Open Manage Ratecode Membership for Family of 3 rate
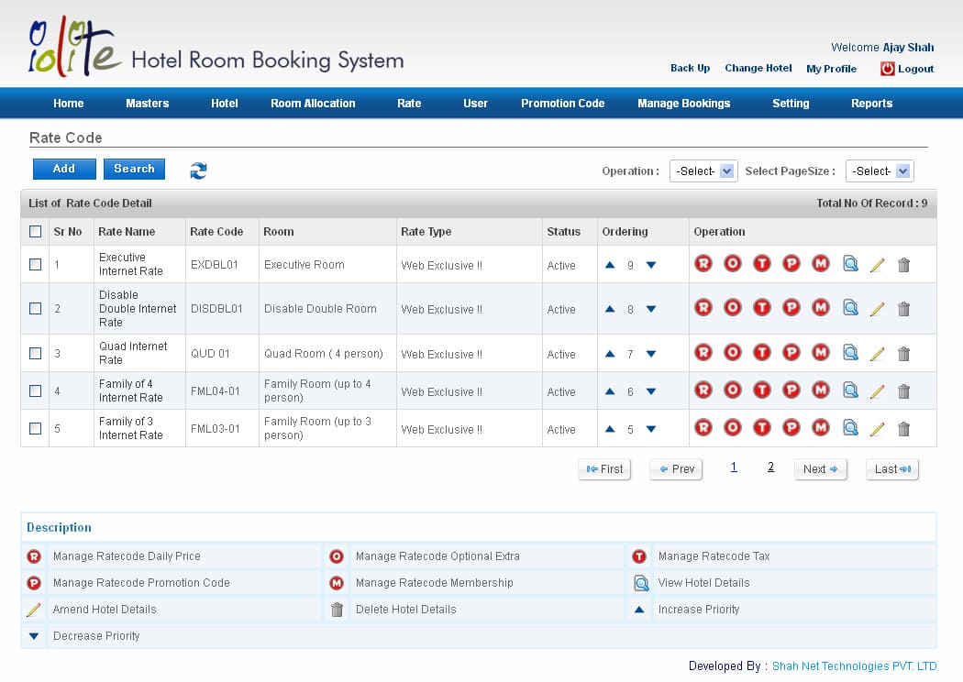This screenshot has width=963, height=682. [820, 428]
